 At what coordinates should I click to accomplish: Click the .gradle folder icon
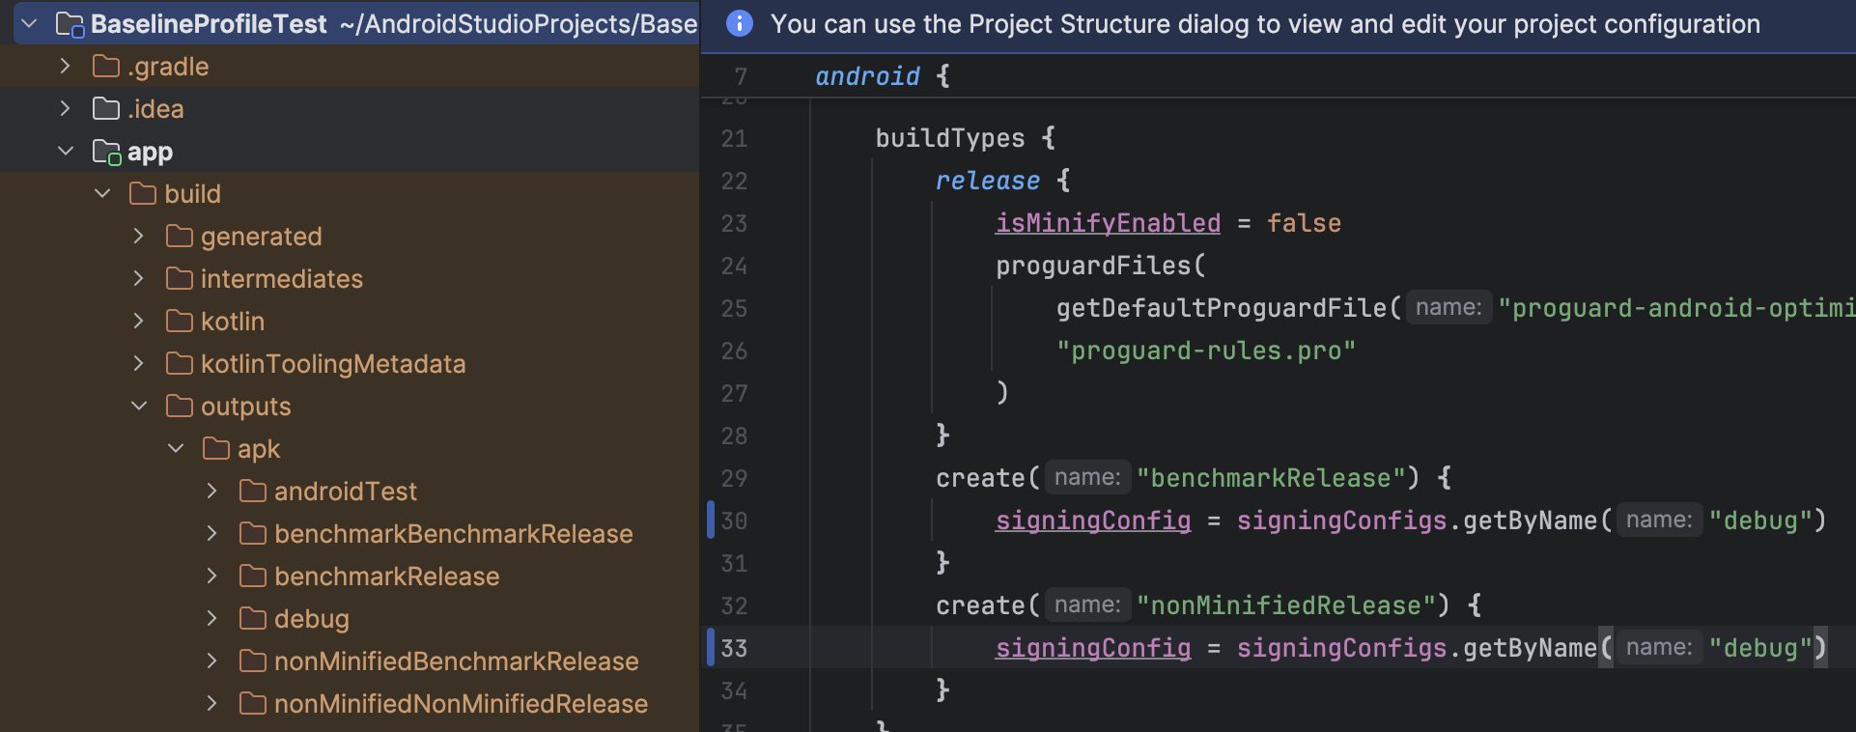pos(106,67)
